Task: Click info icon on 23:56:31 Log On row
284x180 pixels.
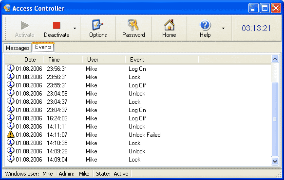Action: (11, 68)
